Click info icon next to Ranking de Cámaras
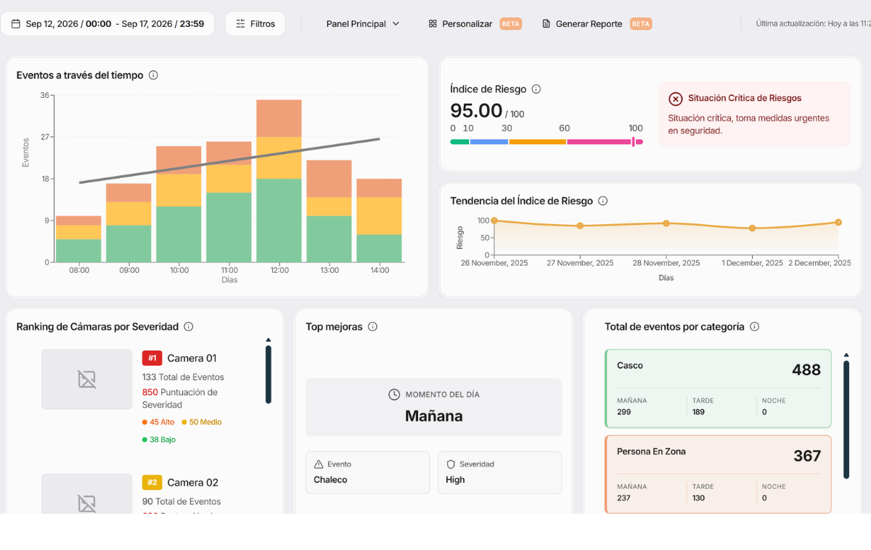The image size is (871, 550). pyautogui.click(x=189, y=327)
